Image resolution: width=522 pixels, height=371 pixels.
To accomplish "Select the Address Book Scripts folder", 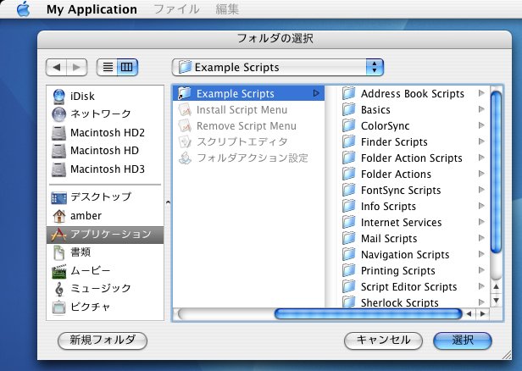I will tap(413, 93).
